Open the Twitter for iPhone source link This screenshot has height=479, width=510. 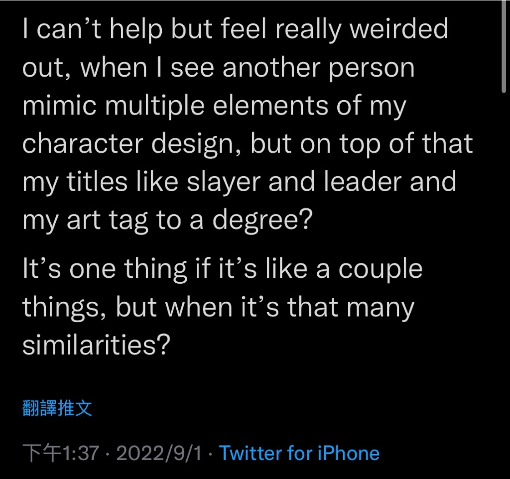point(299,453)
